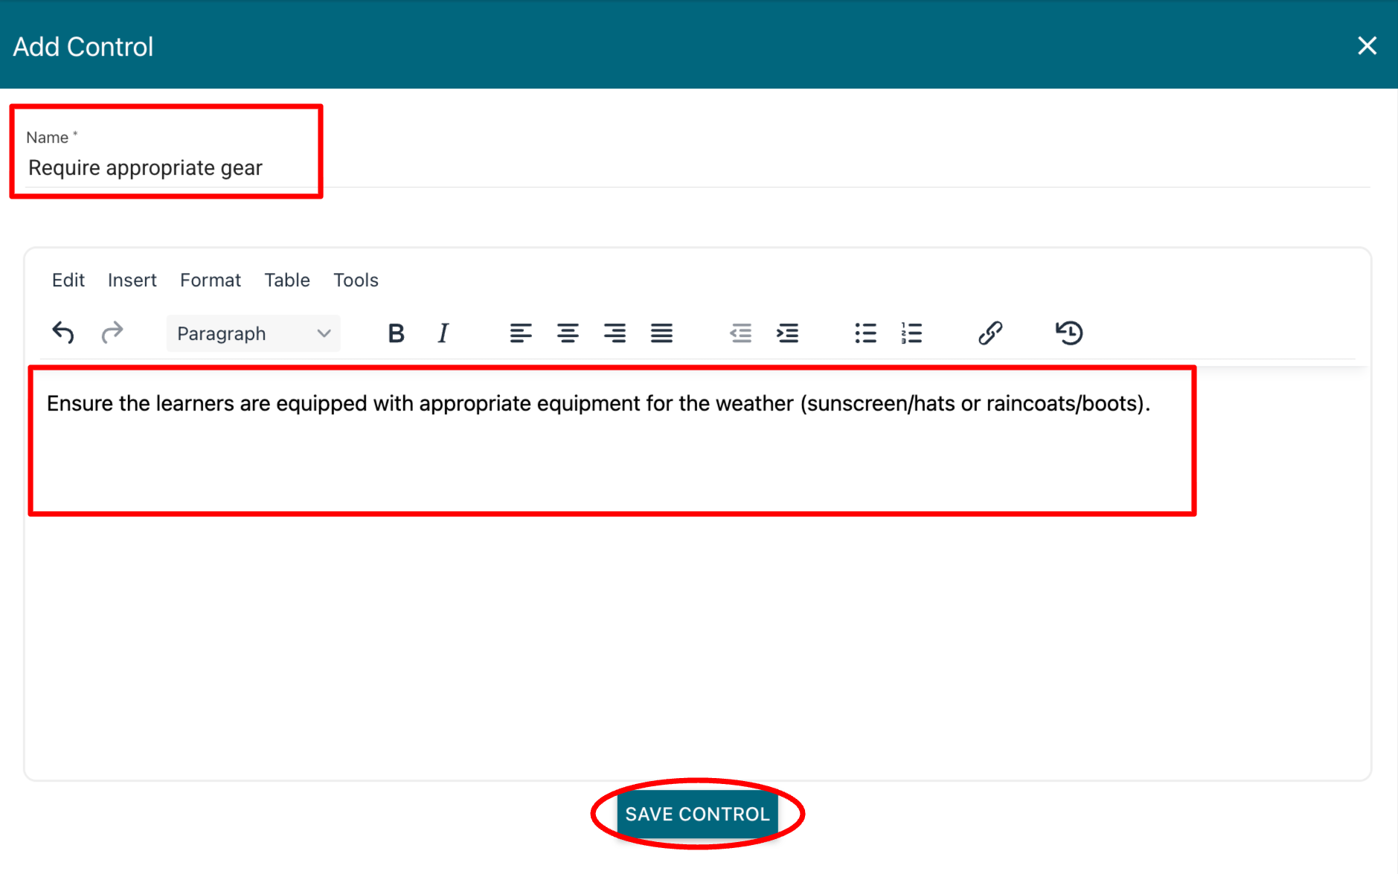Decrease the indent level
Screen dimensions: 1398x874
740,333
